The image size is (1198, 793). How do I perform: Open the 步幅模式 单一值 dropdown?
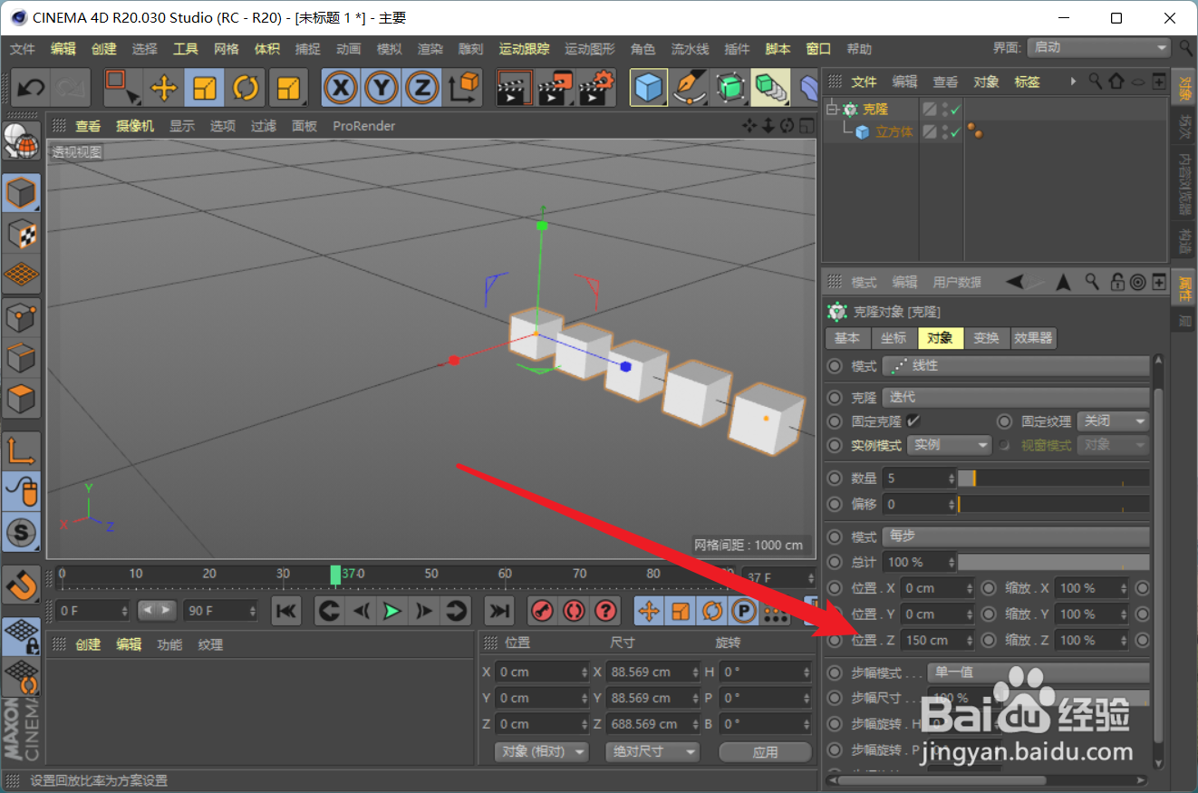[x=1039, y=672]
